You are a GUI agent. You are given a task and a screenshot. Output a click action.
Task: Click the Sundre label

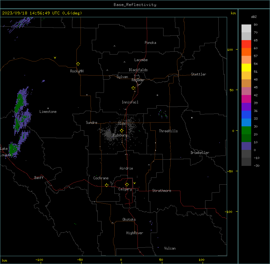click(91, 123)
